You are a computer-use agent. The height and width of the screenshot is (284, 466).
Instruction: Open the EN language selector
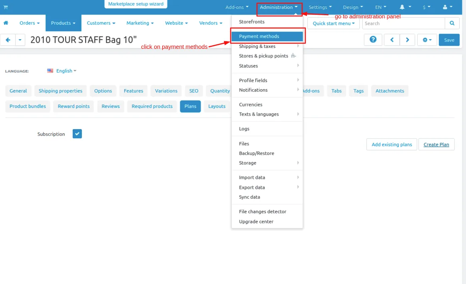coord(381,7)
